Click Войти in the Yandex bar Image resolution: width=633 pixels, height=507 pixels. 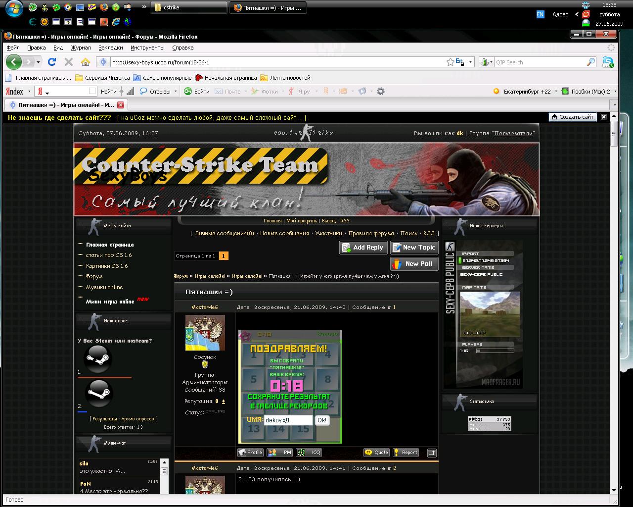click(x=197, y=91)
